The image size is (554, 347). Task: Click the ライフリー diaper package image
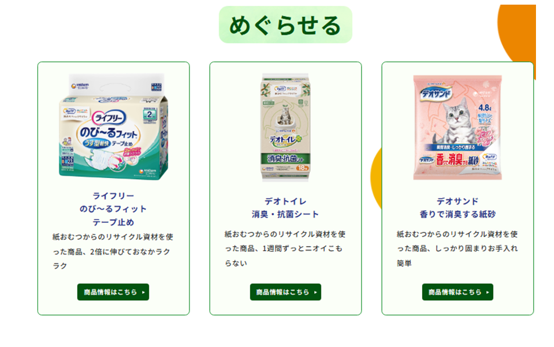[x=113, y=126]
